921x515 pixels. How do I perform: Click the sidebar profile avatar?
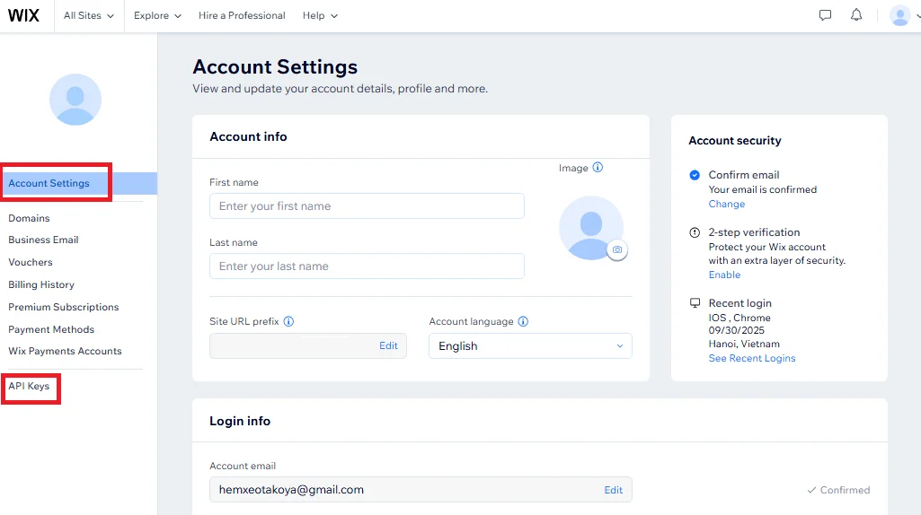pos(75,99)
